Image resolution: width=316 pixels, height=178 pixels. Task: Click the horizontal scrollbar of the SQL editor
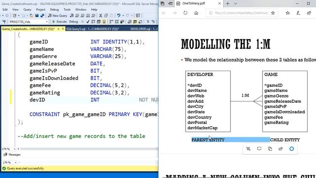pos(89,149)
